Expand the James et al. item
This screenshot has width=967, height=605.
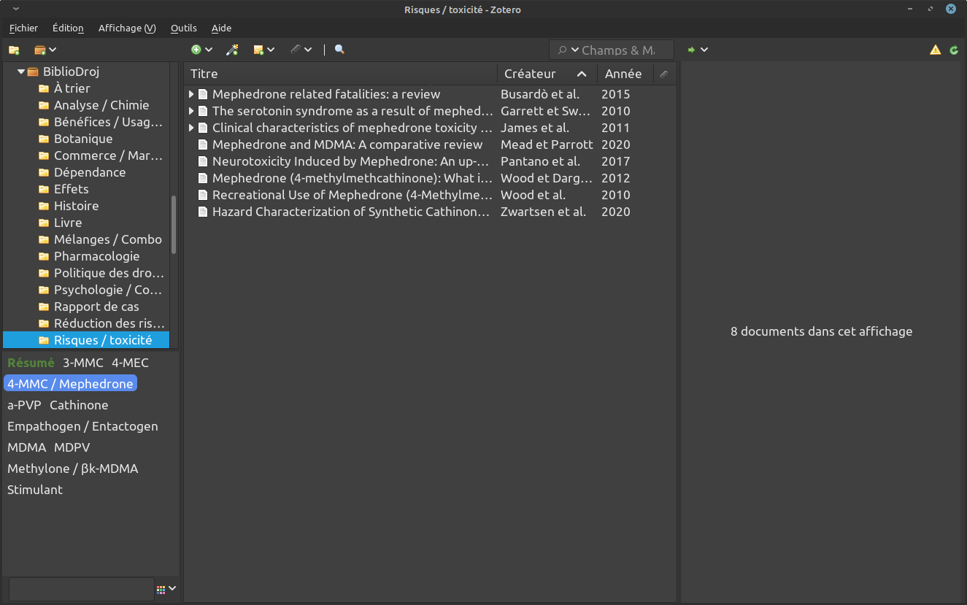(x=191, y=128)
